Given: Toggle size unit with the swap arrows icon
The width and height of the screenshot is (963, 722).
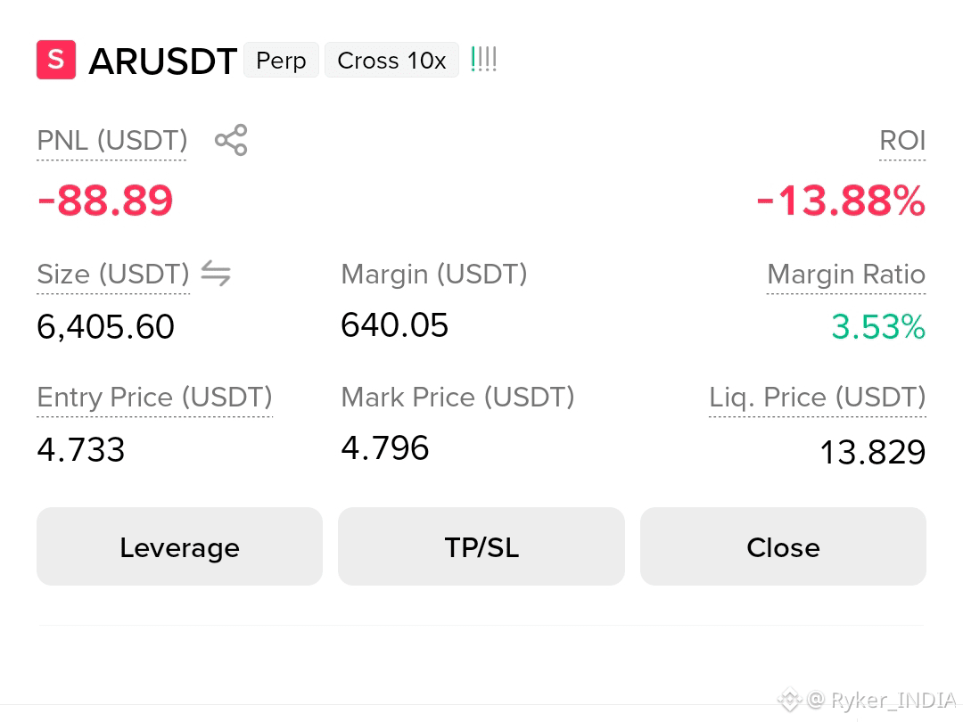Looking at the screenshot, I should 216,274.
